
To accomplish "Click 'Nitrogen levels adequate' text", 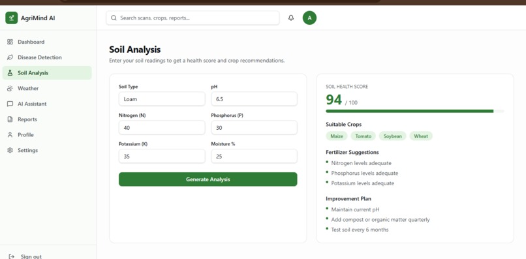I will [x=362, y=163].
